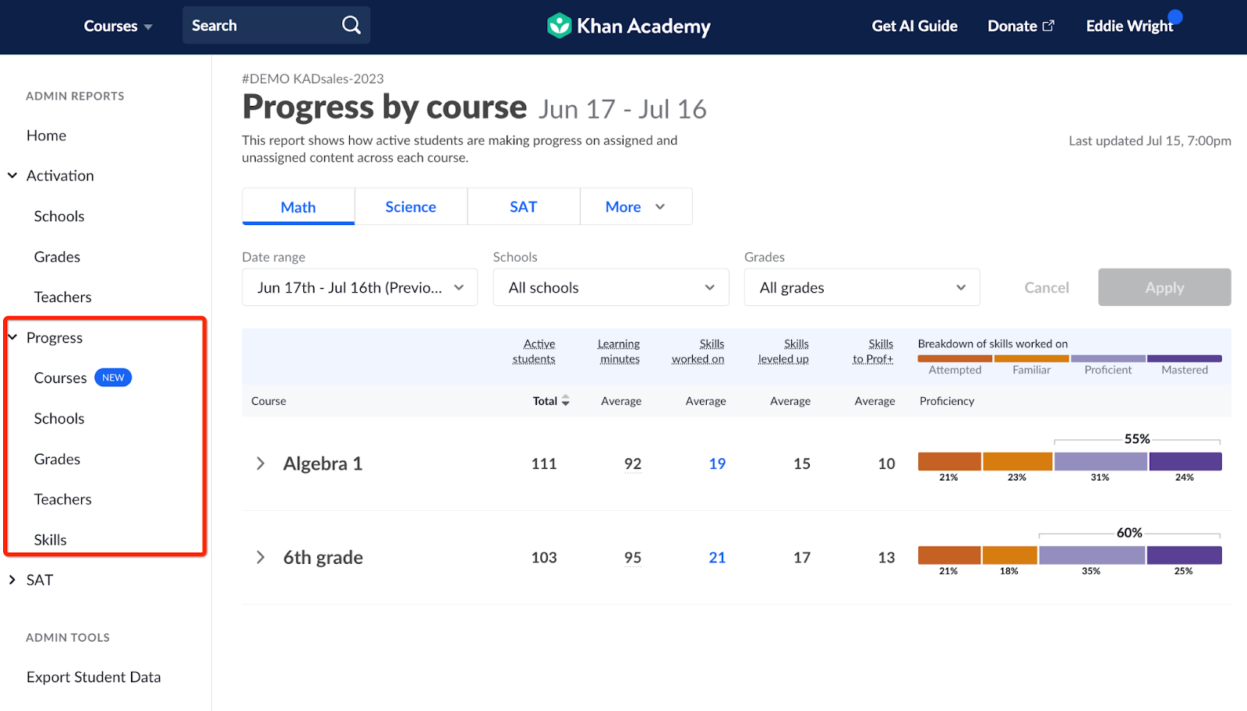Click the Mastered legend color bar

(1184, 359)
